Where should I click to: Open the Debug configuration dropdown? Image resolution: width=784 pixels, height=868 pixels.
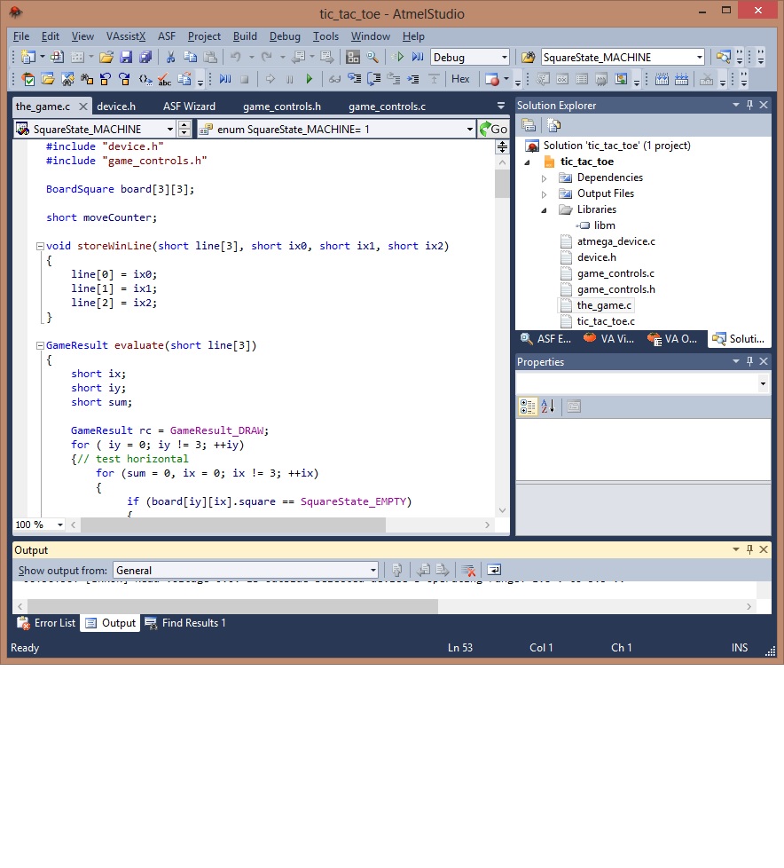tap(504, 58)
